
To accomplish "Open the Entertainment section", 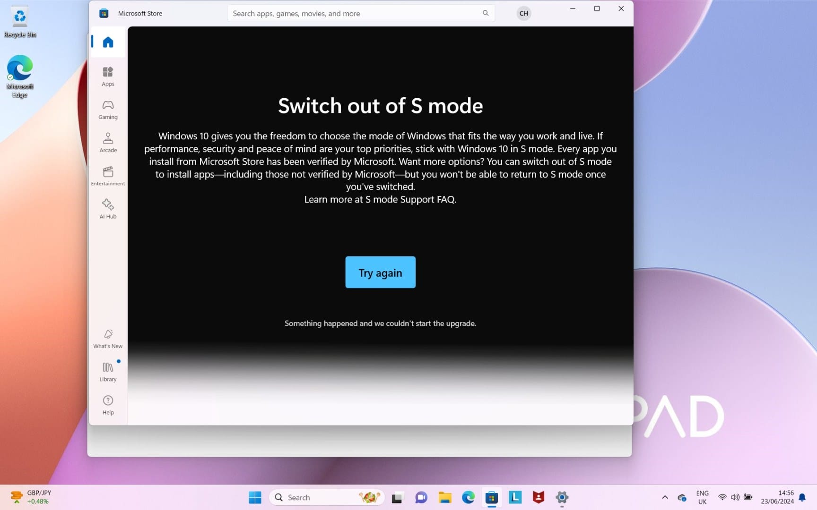I will [x=108, y=175].
